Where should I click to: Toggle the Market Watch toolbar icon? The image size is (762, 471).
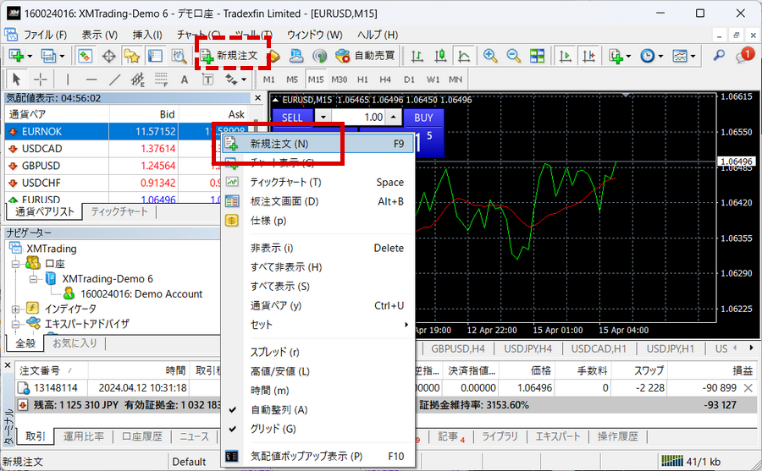85,56
